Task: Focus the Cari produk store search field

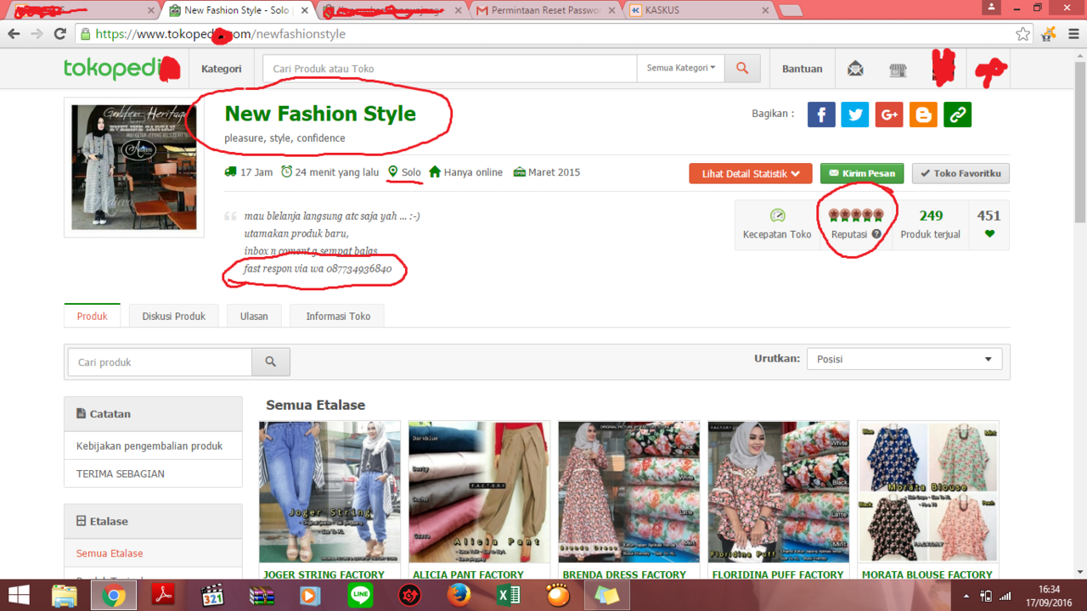Action: (x=160, y=362)
